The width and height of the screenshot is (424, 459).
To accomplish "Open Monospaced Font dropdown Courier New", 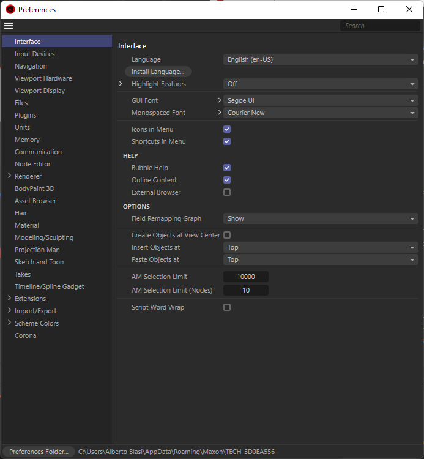I will pos(321,113).
